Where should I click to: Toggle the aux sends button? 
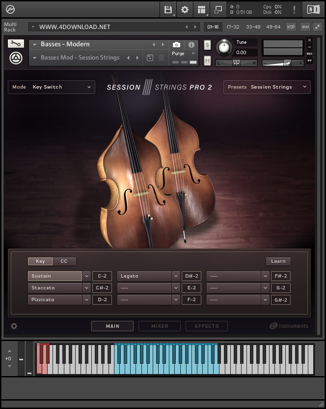(x=305, y=27)
